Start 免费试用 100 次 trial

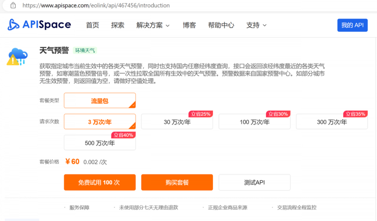click(x=99, y=182)
